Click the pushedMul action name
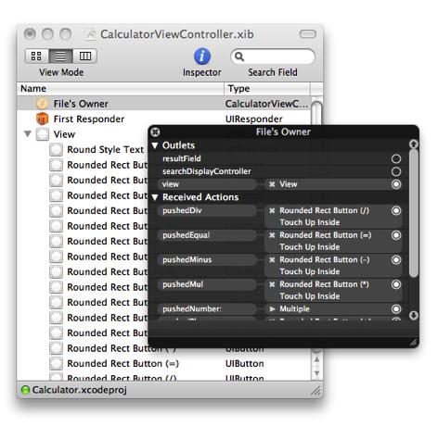 point(183,284)
